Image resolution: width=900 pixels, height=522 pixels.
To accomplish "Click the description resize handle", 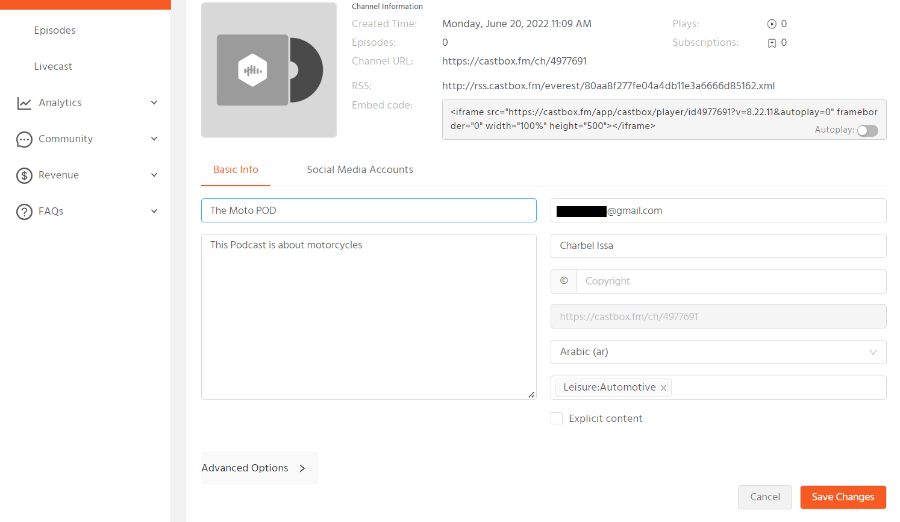I will pos(531,395).
